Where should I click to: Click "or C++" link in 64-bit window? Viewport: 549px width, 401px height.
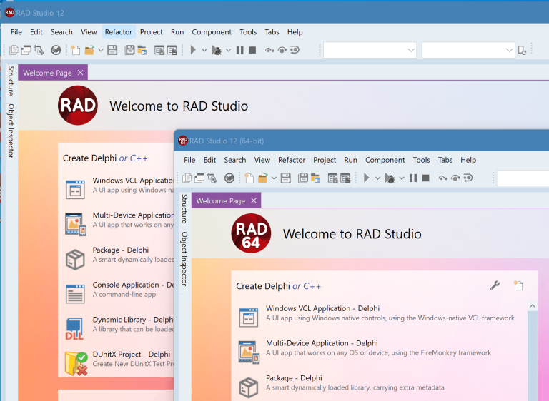(307, 286)
